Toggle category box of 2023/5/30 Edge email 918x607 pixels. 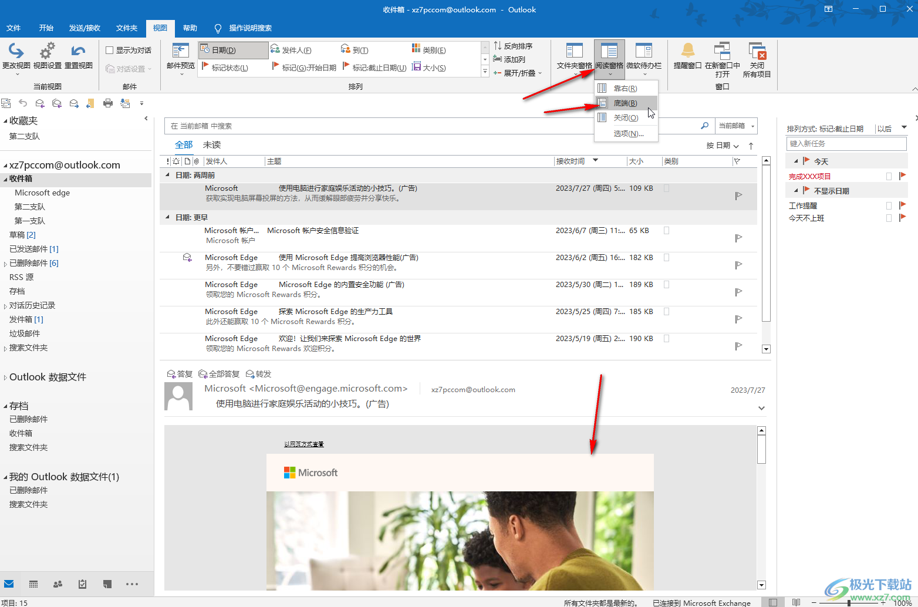tap(667, 285)
